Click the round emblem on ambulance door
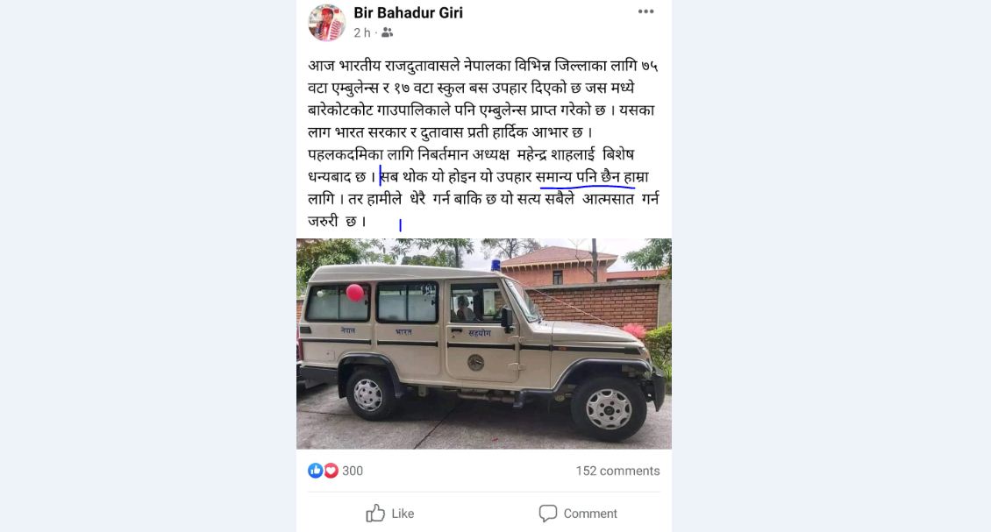The width and height of the screenshot is (991, 532). click(475, 363)
